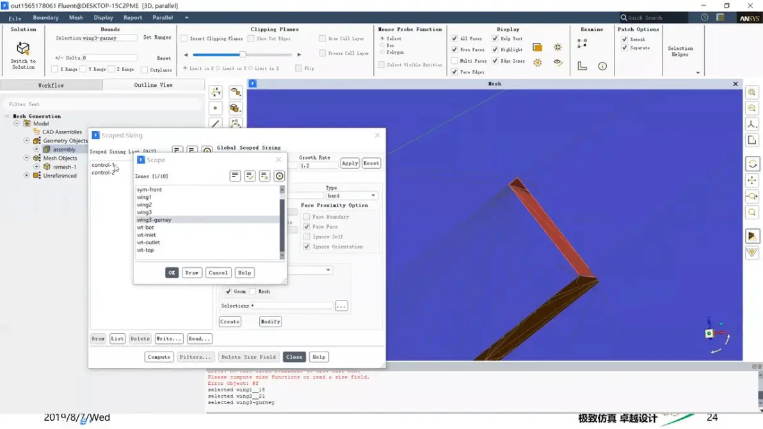Collapse the Geometry Objects node
Screen dimensions: 763x429
point(27,141)
